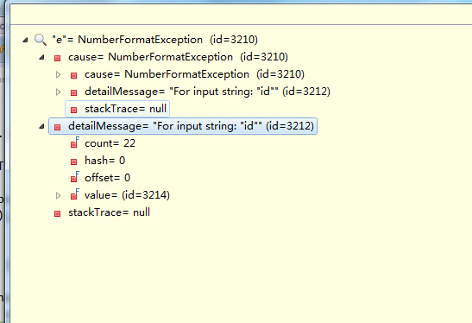
Task: Click the field icon of the bottom stackTrace row
Action: pyautogui.click(x=57, y=213)
